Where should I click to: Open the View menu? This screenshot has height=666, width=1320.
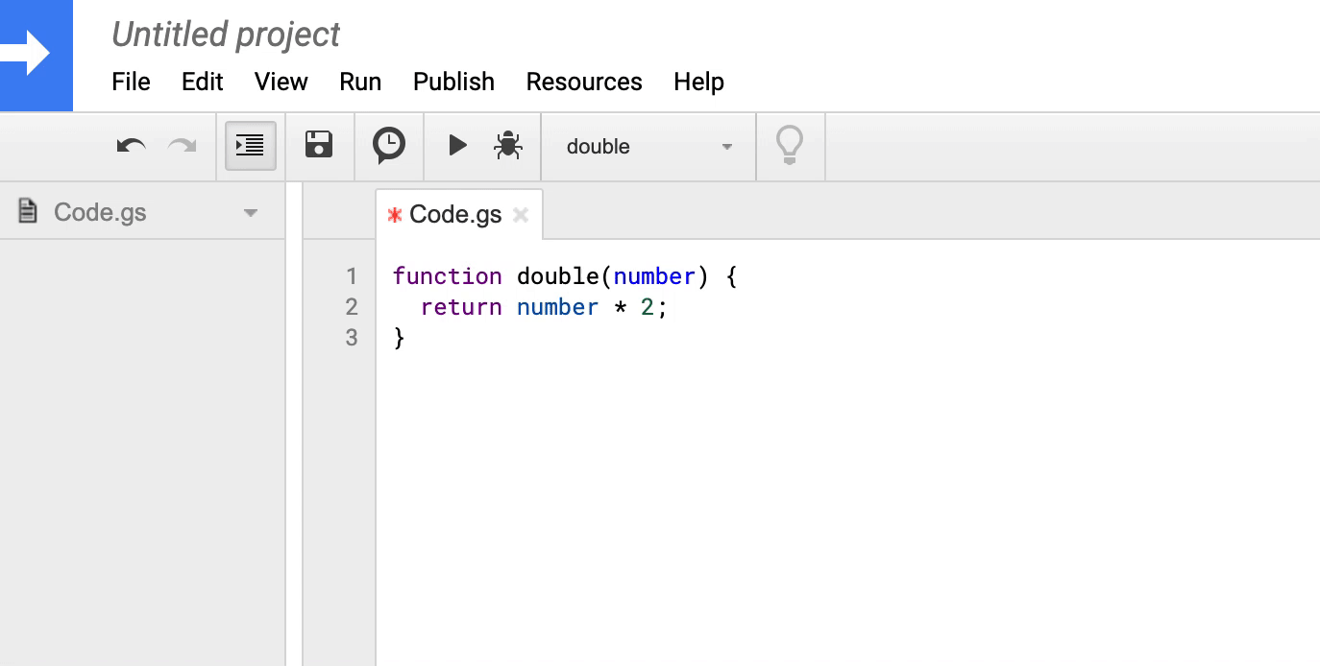pos(281,82)
